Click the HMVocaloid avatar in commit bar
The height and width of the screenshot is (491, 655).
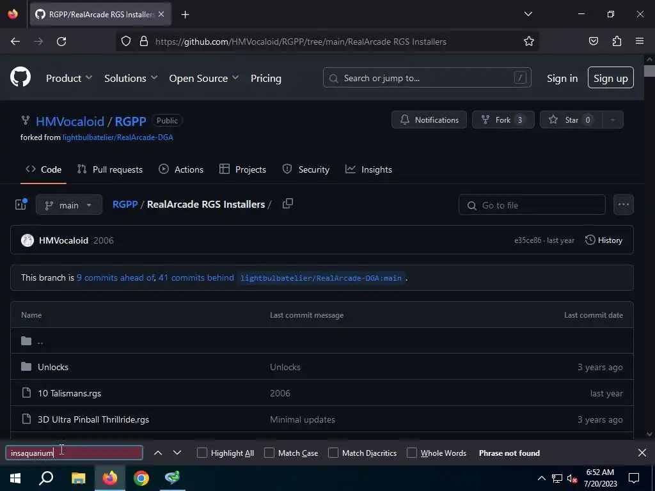pyautogui.click(x=28, y=240)
